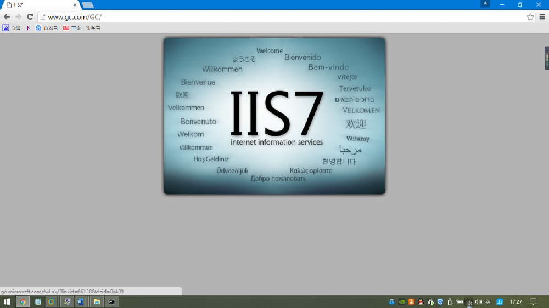The height and width of the screenshot is (308, 549).
Task: Click the blue USB tray icon
Action: (x=392, y=302)
